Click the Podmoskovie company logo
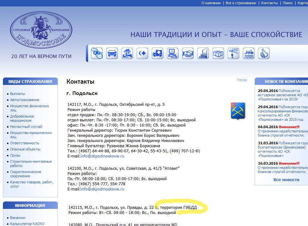 tap(41, 30)
